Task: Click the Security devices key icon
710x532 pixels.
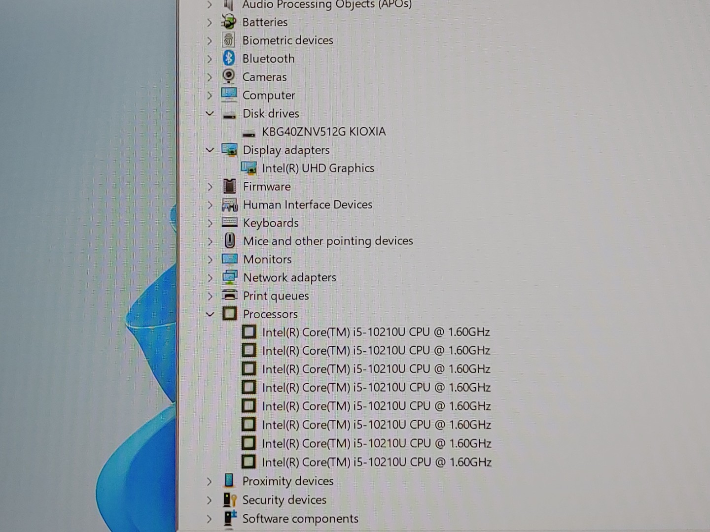Action: (x=229, y=499)
